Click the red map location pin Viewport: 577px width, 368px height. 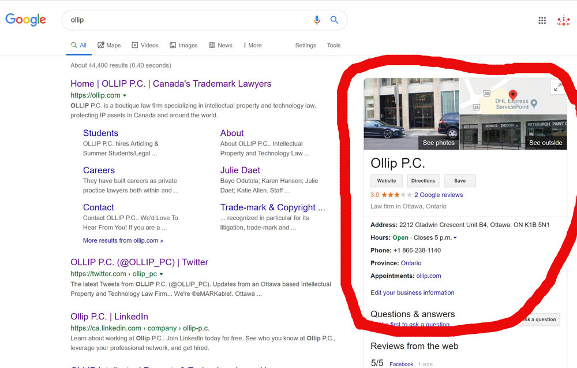[512, 95]
